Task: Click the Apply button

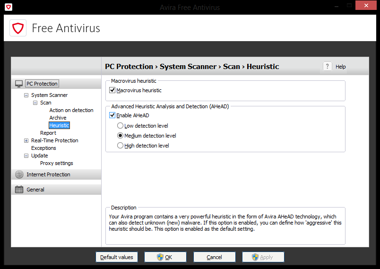Action: [263, 257]
